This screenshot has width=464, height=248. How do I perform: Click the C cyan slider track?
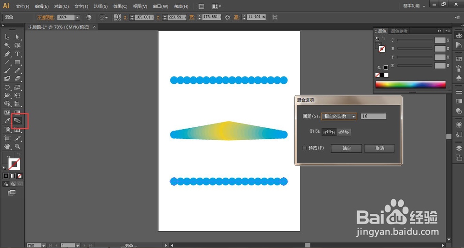click(x=414, y=40)
